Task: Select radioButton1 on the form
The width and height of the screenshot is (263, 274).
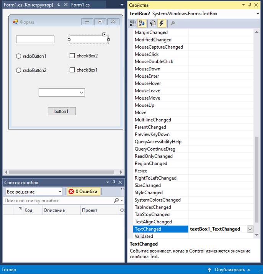Action: 18,56
